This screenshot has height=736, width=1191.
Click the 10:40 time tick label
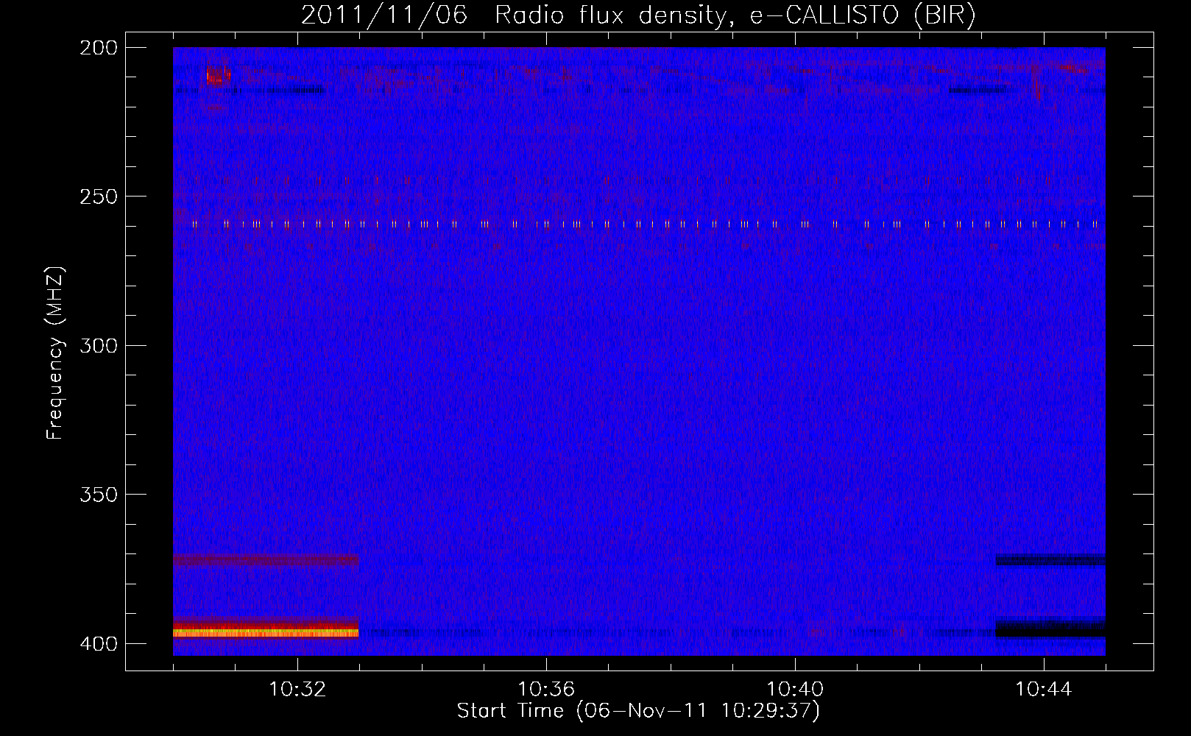pyautogui.click(x=795, y=689)
